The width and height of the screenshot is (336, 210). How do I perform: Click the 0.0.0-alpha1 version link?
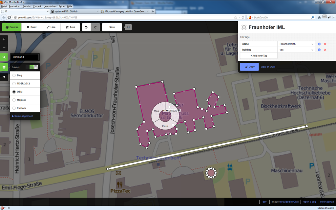coord(327,202)
